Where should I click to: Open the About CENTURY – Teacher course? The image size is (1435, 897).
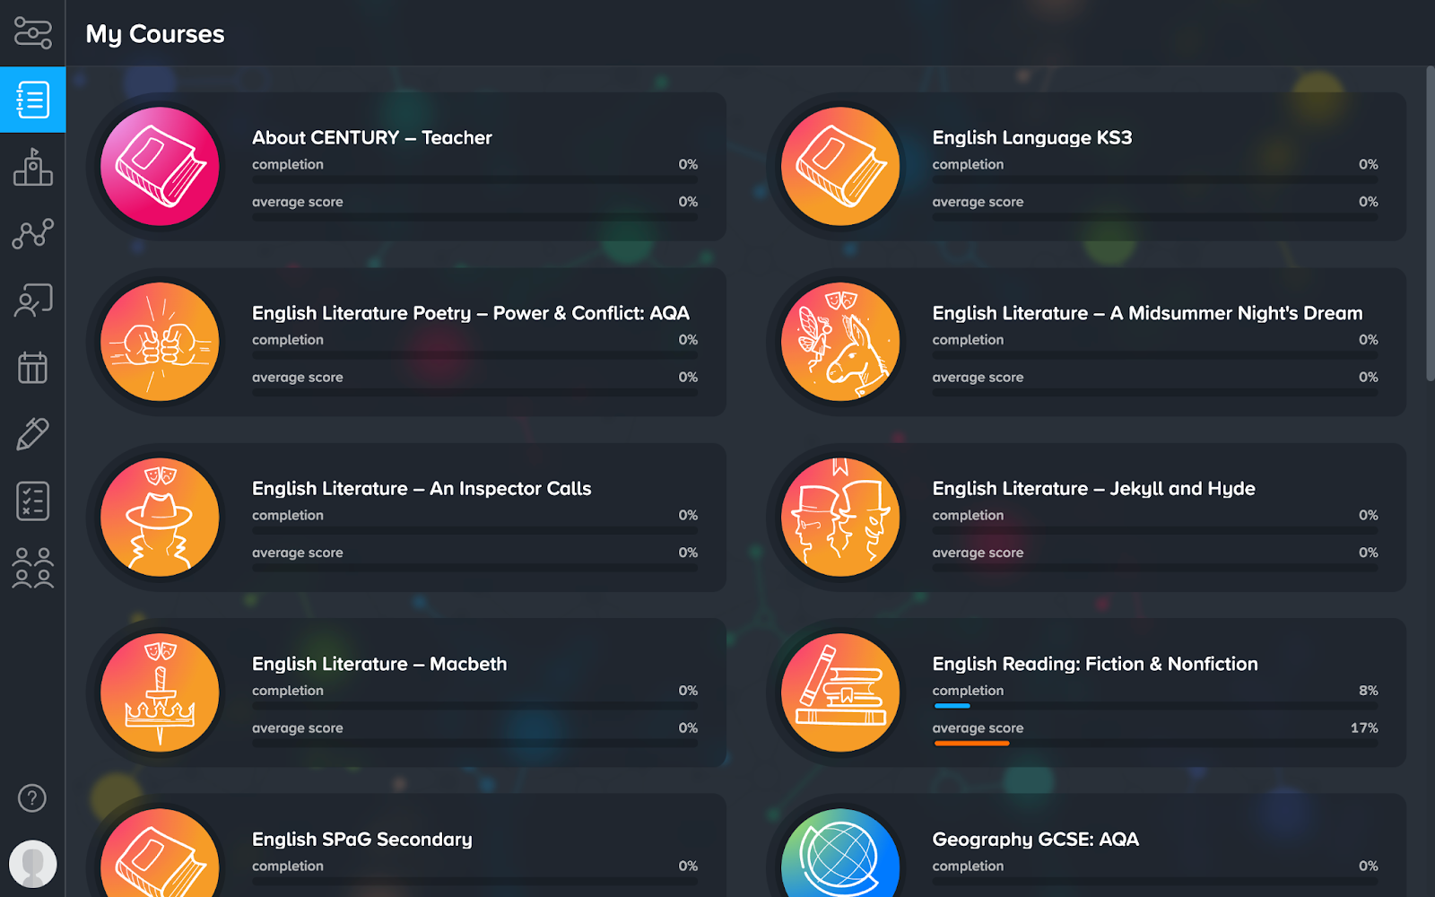point(371,137)
